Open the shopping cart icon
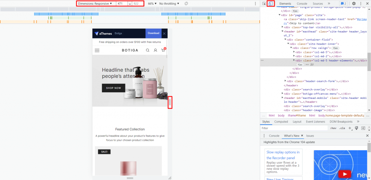This screenshot has width=371, height=180. coord(163,50)
